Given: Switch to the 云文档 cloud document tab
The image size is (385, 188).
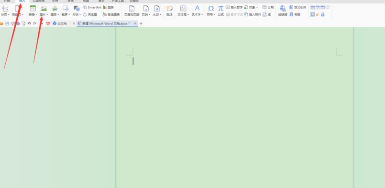Looking at the screenshot, I should 60,23.
